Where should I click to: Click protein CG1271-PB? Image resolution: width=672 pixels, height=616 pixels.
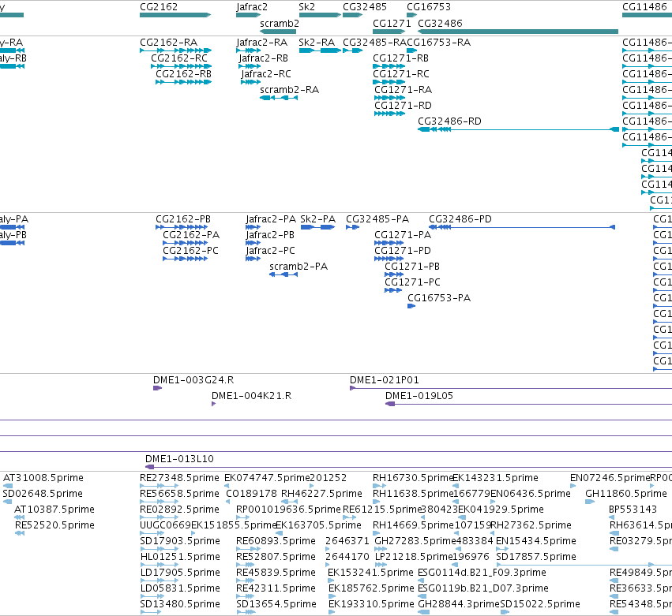pos(394,274)
